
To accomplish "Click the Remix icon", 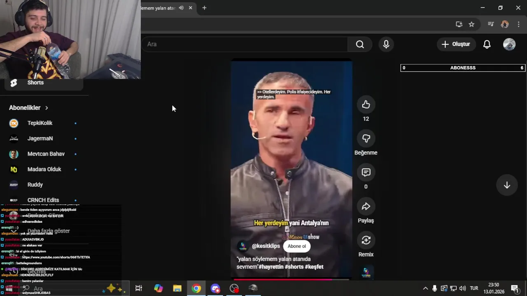I will pos(366,240).
